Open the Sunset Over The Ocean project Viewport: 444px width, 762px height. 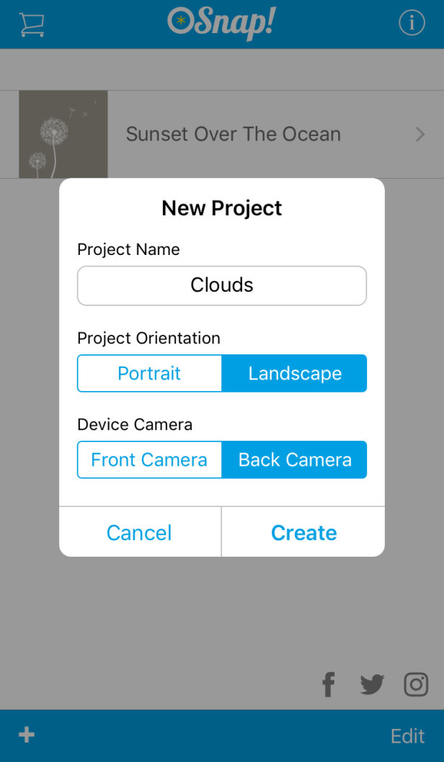coord(233,134)
